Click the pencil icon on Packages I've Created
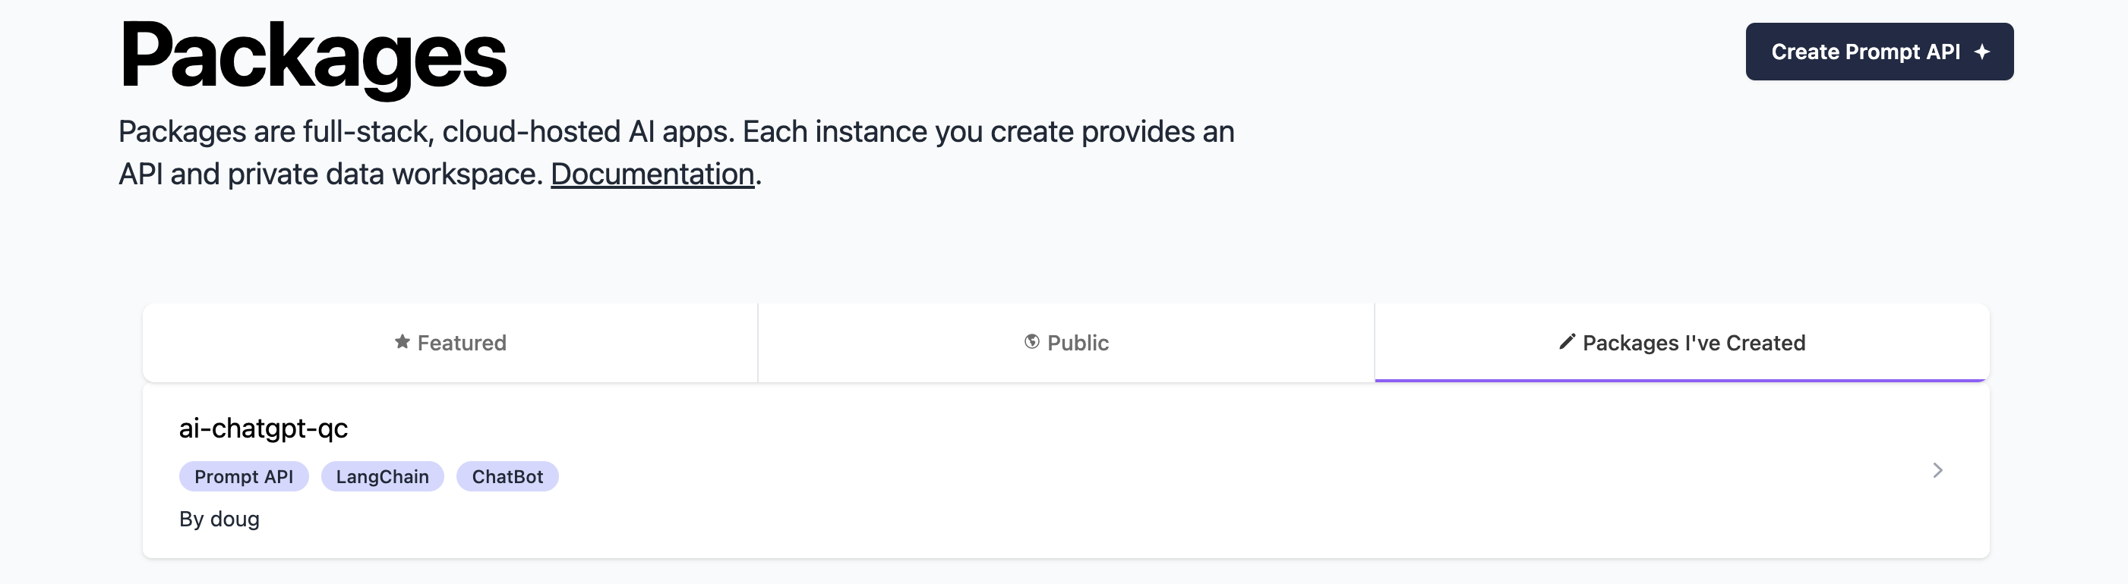Viewport: 2128px width, 584px height. pos(1565,342)
